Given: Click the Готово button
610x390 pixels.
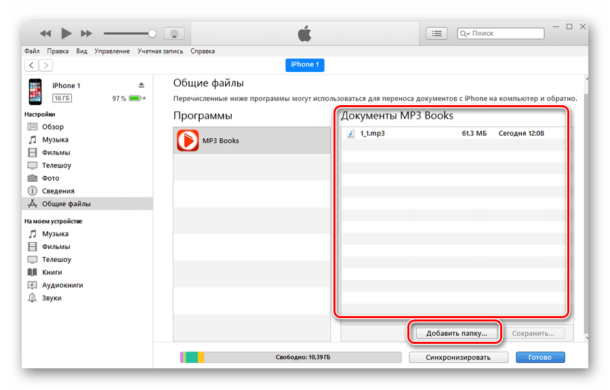Looking at the screenshot, I should pyautogui.click(x=540, y=357).
